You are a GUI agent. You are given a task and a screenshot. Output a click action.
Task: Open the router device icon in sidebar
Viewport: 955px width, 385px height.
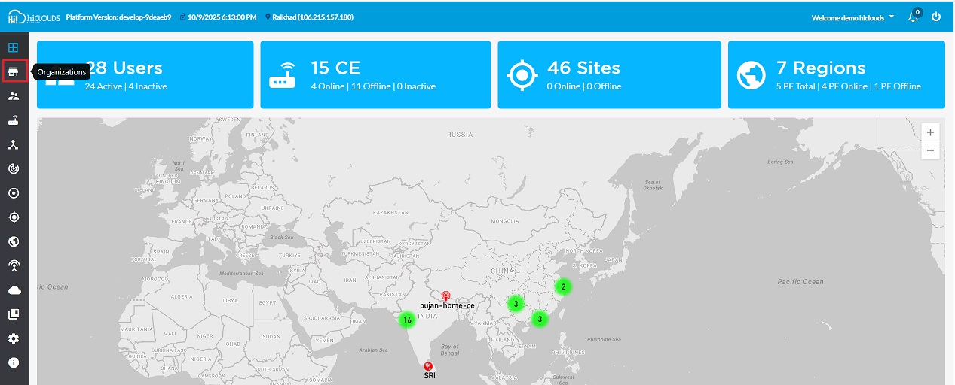13,120
